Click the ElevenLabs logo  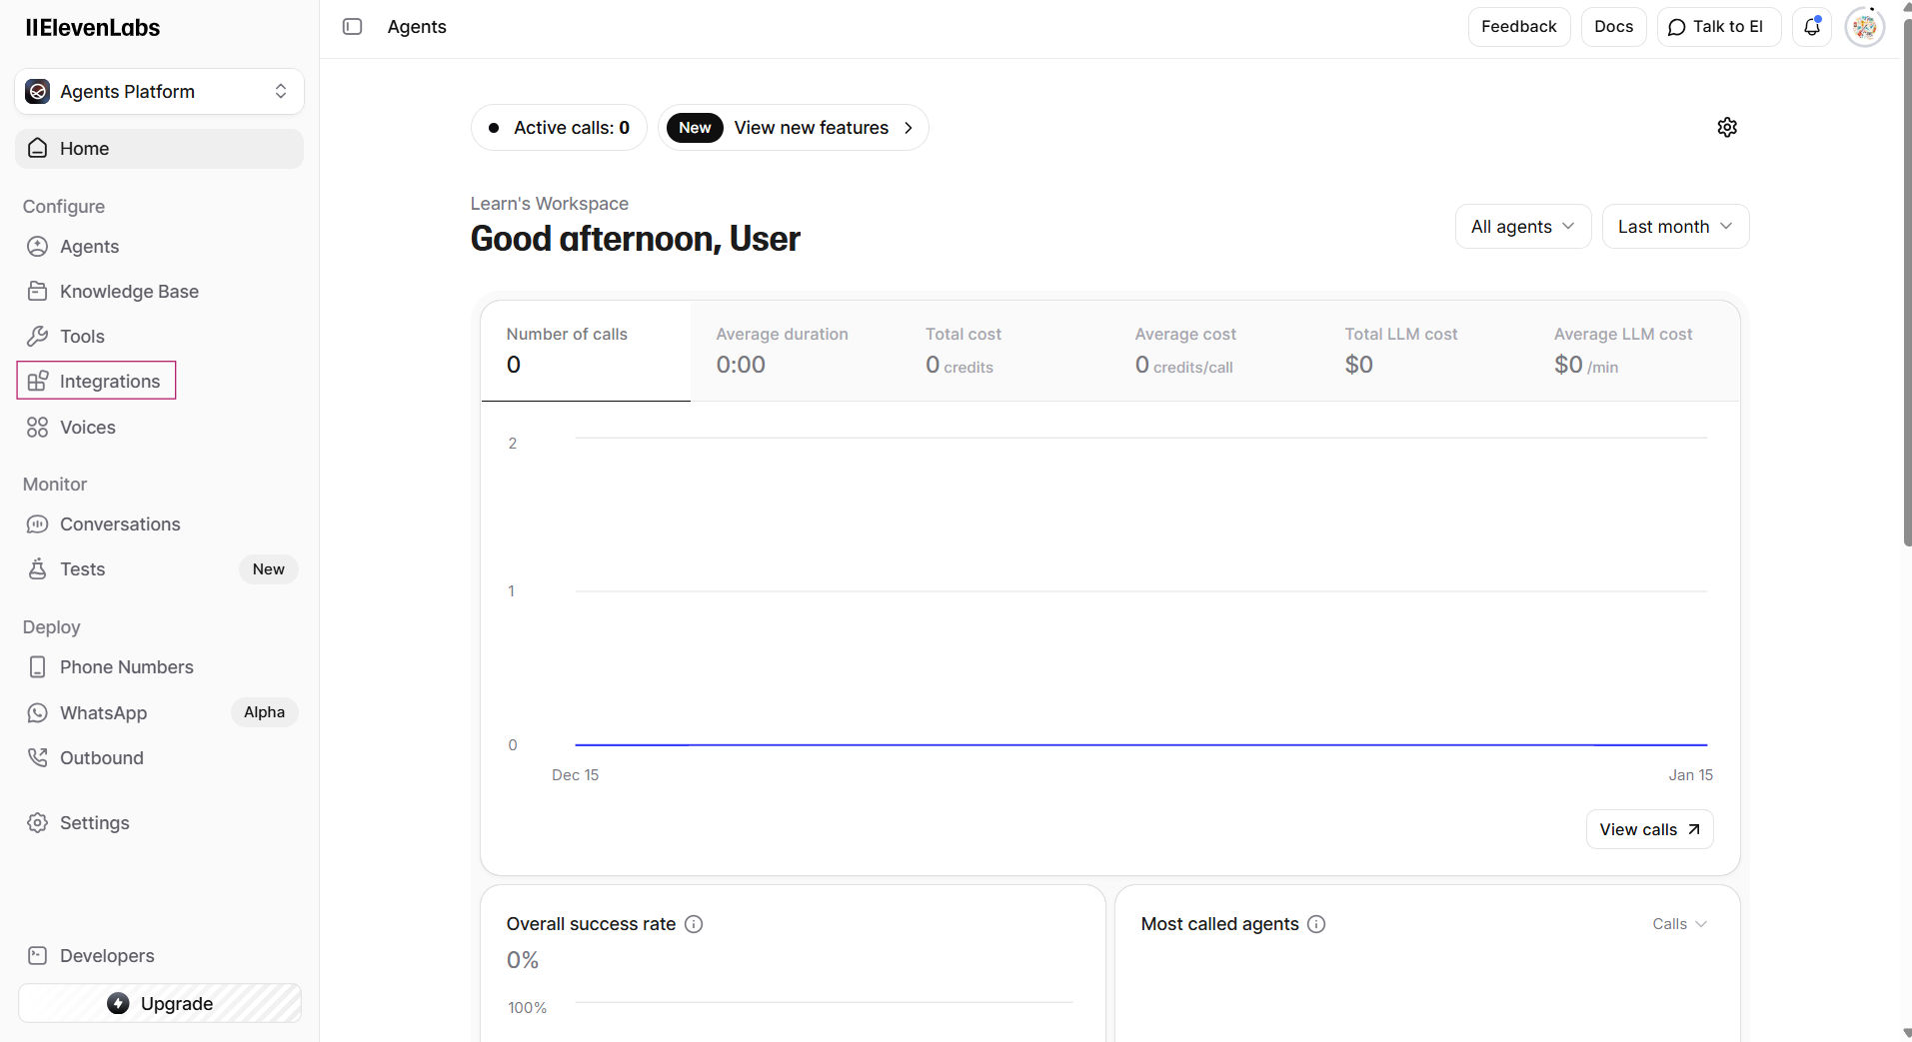point(93,28)
